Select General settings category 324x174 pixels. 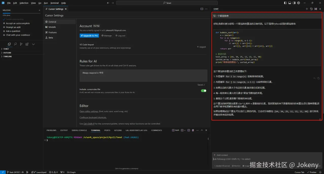pos(60,22)
